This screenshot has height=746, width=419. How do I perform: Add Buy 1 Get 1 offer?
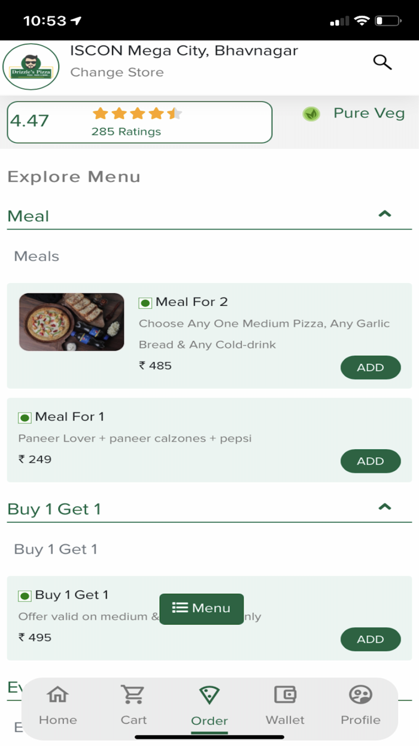[x=370, y=639]
